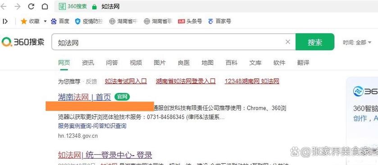Click the 360搜索 certificate badge in address bar

point(73,6)
